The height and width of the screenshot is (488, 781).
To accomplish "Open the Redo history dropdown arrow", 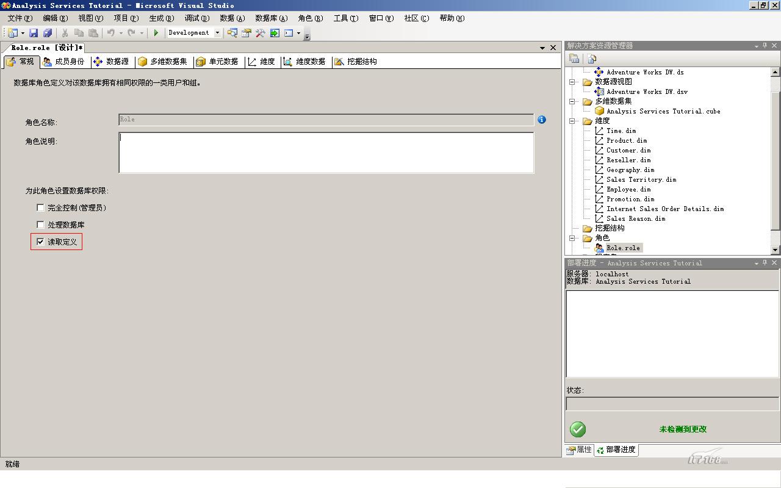I will (142, 33).
